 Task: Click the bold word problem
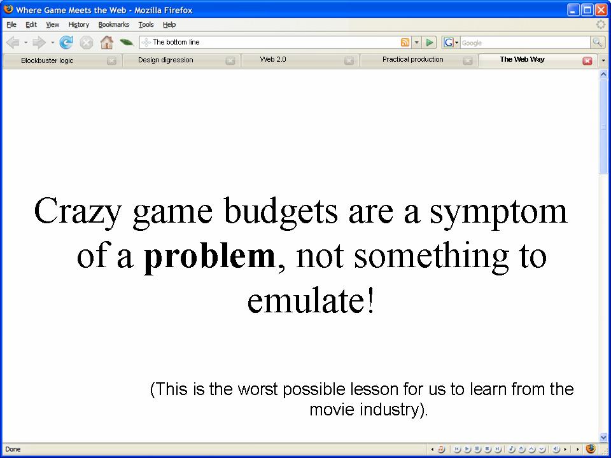[209, 256]
